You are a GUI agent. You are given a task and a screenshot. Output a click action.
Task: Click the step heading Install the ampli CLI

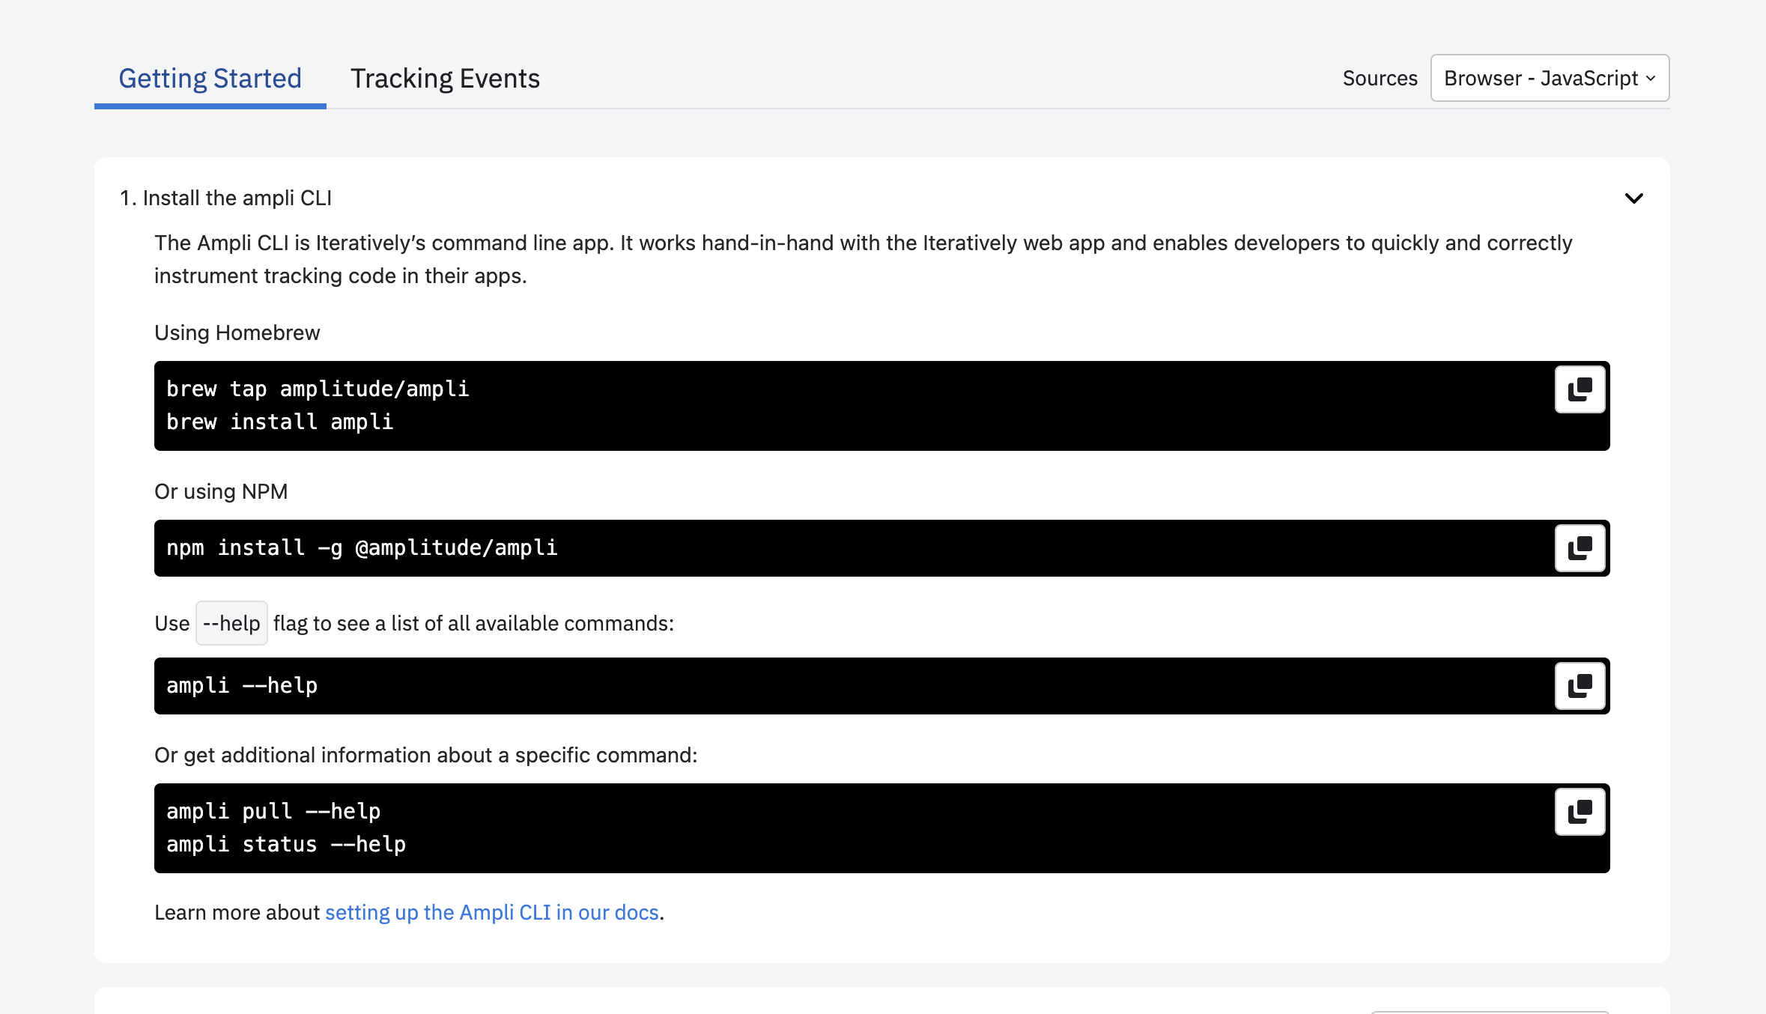click(x=226, y=198)
